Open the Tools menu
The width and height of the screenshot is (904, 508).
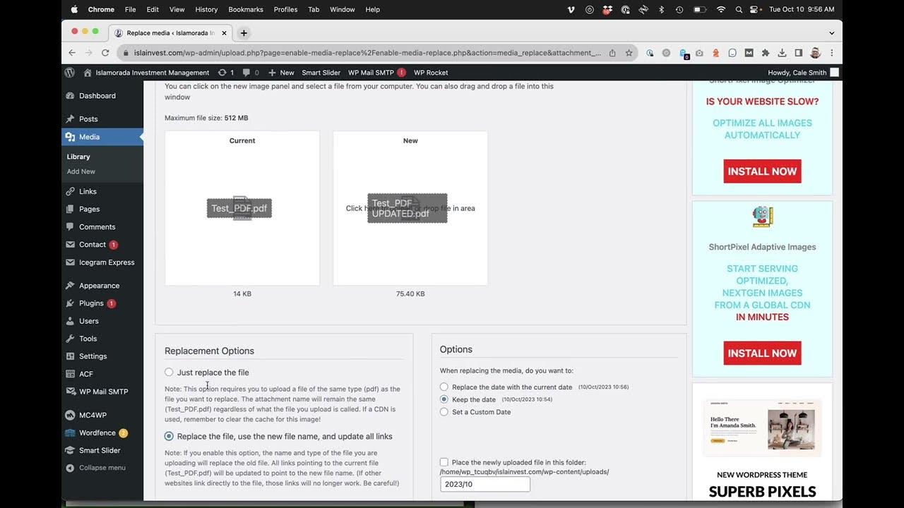(88, 339)
